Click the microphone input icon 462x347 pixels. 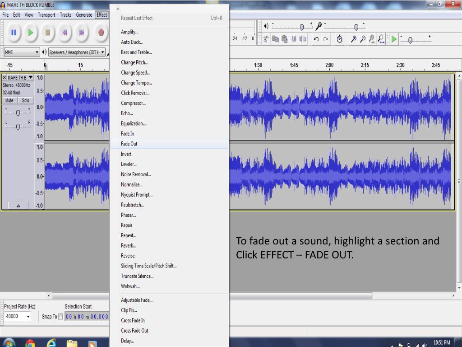coord(318,26)
